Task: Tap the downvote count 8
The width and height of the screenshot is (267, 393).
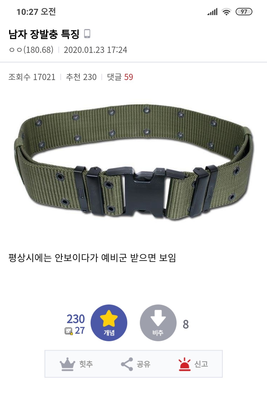Action: click(186, 324)
